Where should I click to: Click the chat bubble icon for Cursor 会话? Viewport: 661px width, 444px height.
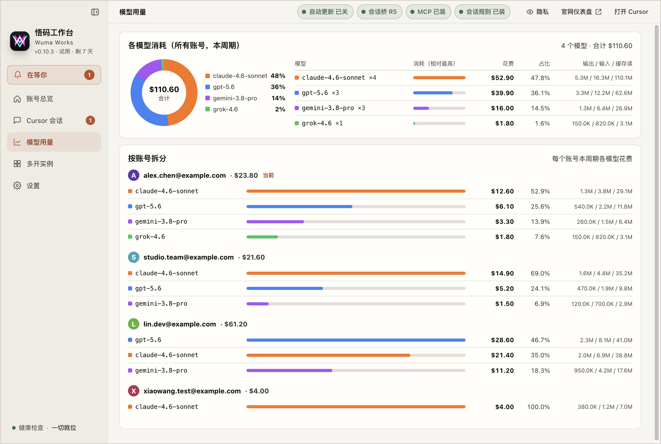coord(17,120)
